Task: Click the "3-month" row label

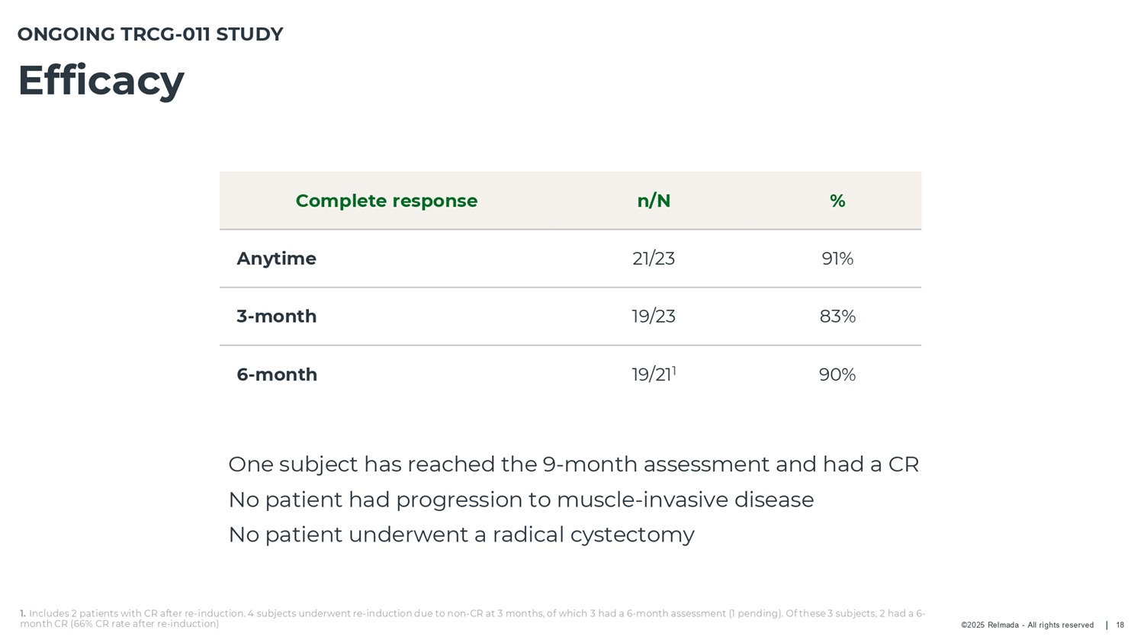Action: point(276,317)
